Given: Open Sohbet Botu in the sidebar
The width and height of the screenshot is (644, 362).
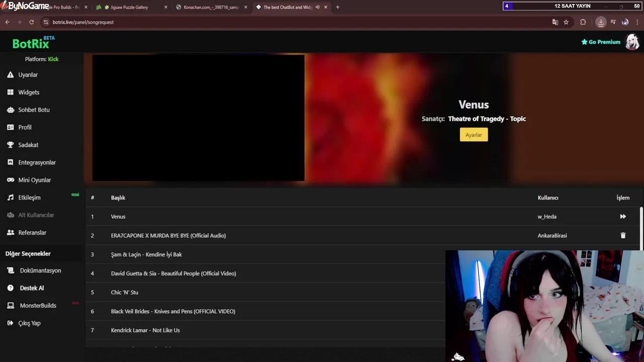Looking at the screenshot, I should tap(34, 110).
